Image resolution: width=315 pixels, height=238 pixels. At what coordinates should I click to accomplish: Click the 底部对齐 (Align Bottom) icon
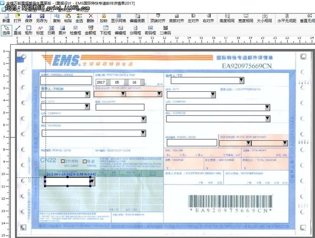(177, 18)
